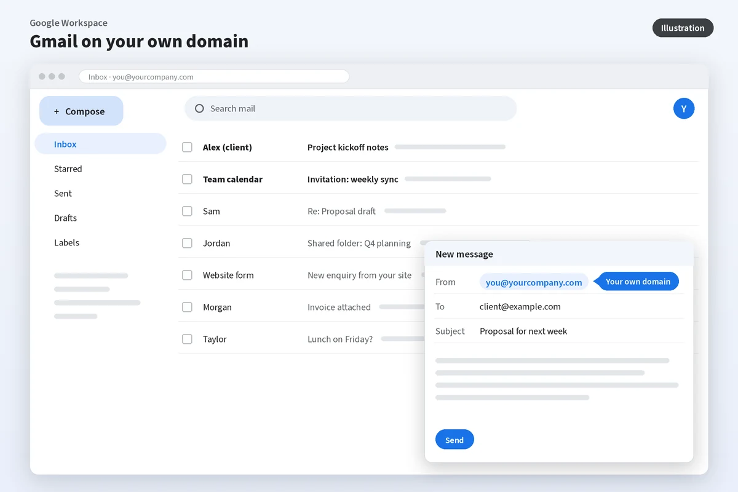The width and height of the screenshot is (738, 492).
Task: Click sender name Jordan
Action: point(216,243)
